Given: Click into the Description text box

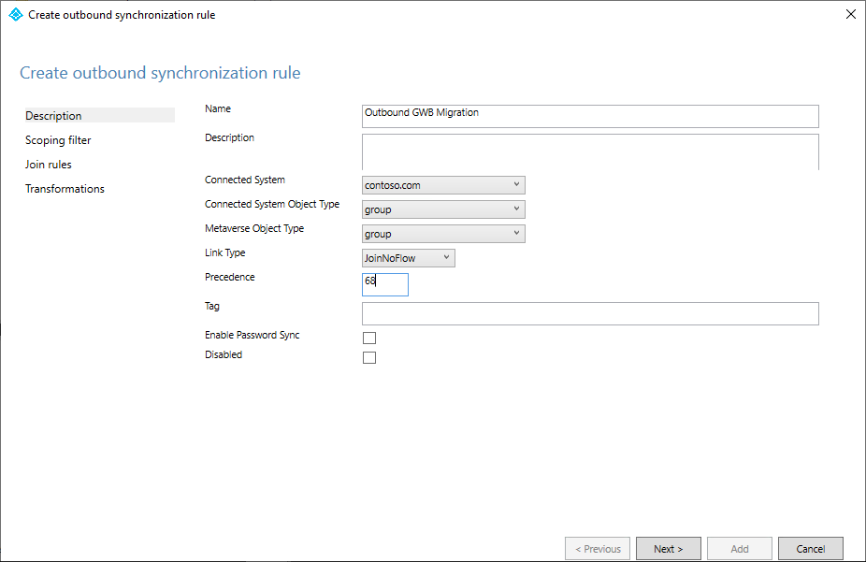Looking at the screenshot, I should (590, 151).
